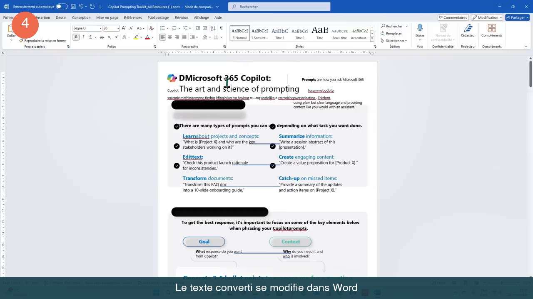Toggle subscript formatting
This screenshot has height=299, width=533.
[110, 37]
